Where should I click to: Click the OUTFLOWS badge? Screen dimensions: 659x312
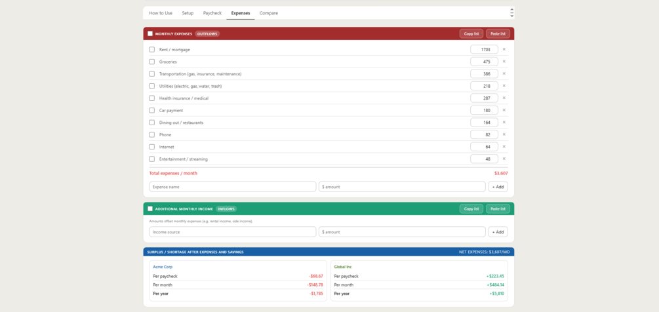coord(207,33)
